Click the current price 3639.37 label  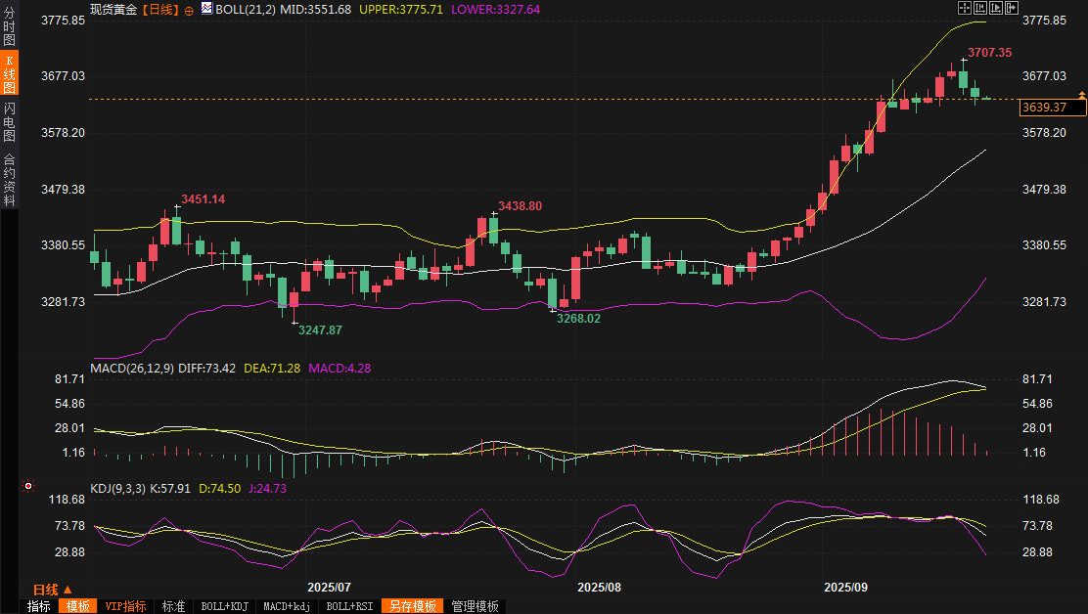click(1053, 108)
